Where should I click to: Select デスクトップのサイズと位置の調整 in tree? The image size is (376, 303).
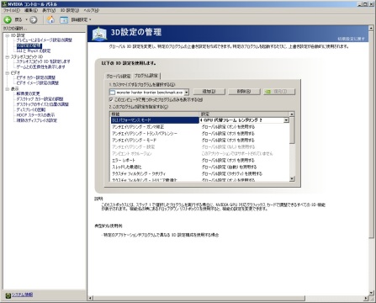(42, 104)
